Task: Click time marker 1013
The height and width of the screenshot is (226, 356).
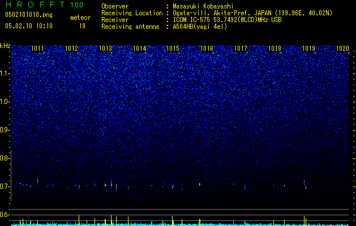Action: 106,49
